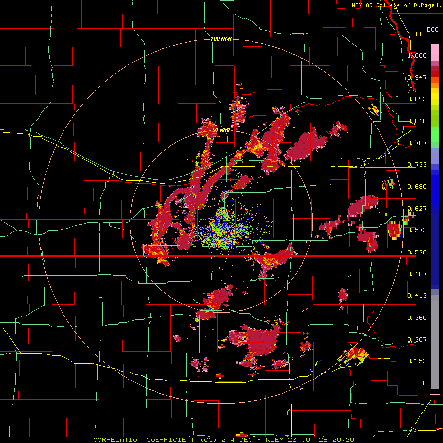Click the 0.520 legend value
The image size is (443, 443).
[x=417, y=253]
